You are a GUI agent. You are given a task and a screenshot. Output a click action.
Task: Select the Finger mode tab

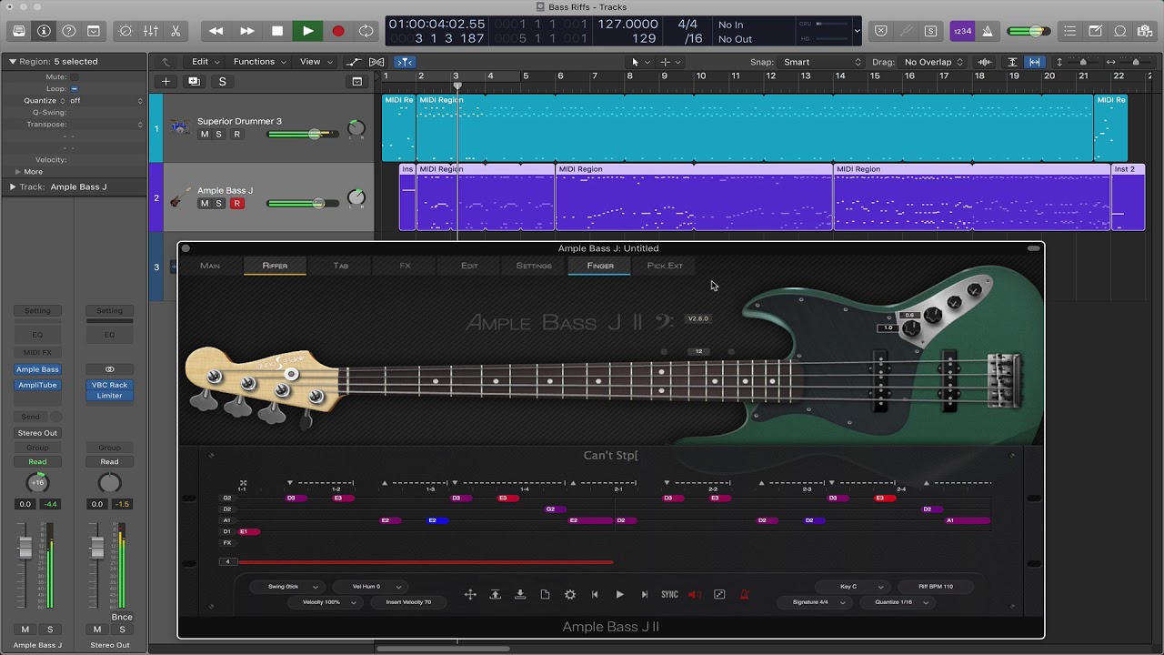pyautogui.click(x=600, y=266)
